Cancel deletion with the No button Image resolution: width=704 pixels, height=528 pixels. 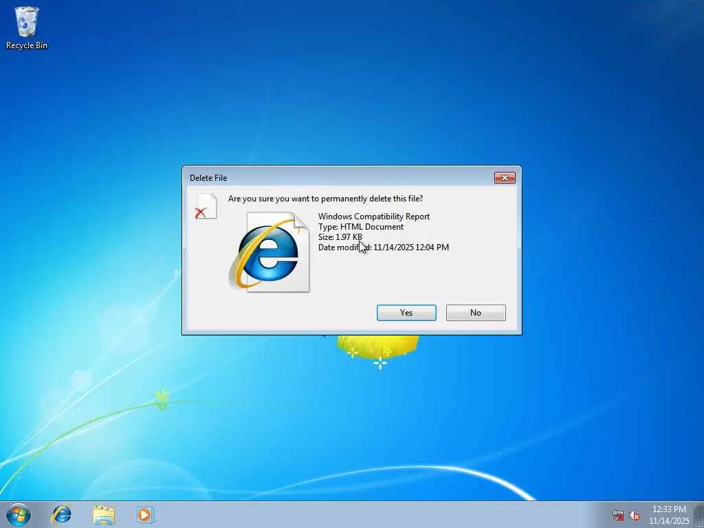tap(476, 313)
